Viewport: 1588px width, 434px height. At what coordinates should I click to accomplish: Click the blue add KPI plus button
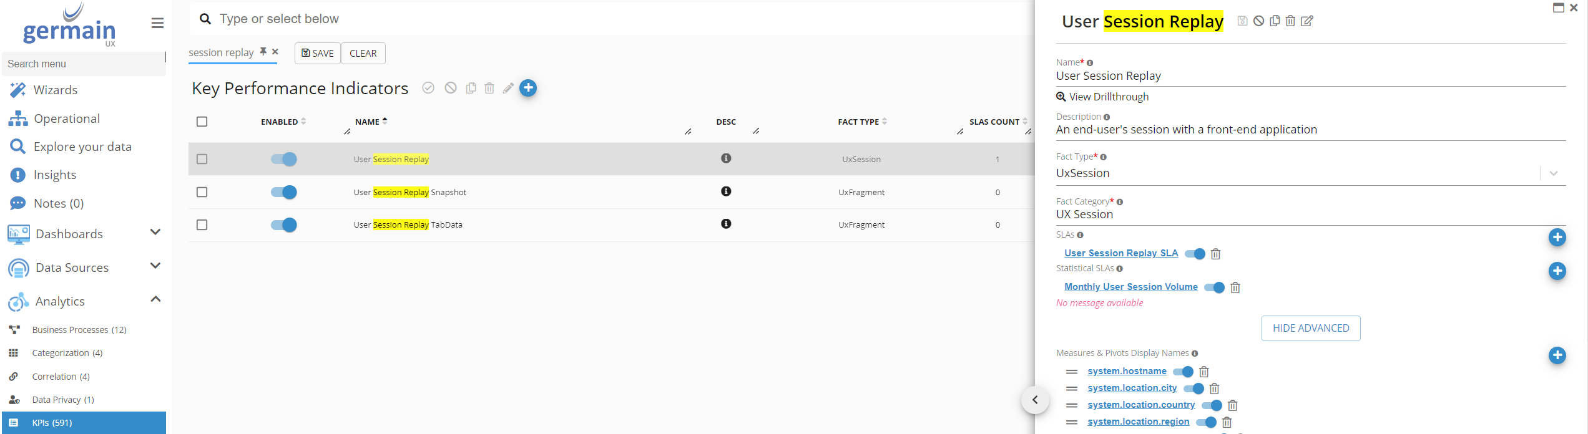click(x=528, y=88)
